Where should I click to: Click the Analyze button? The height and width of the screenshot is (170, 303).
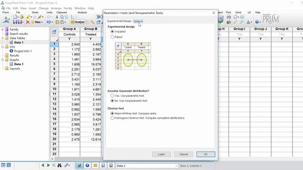(78, 22)
